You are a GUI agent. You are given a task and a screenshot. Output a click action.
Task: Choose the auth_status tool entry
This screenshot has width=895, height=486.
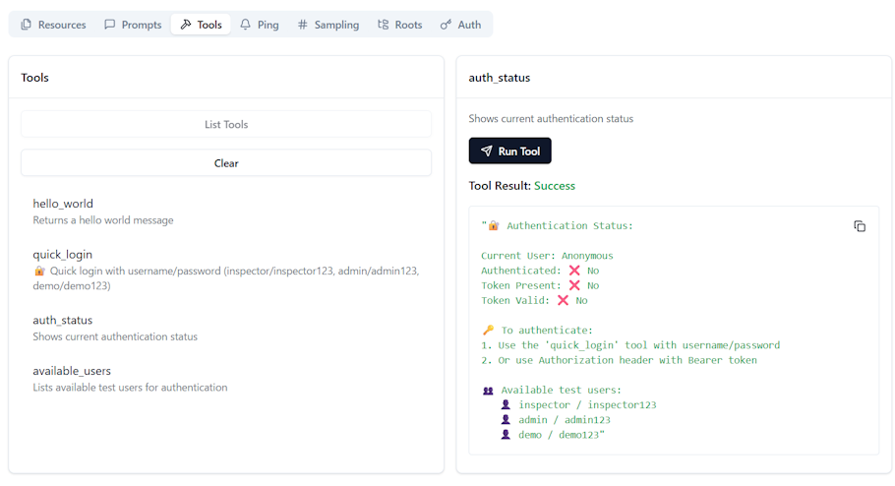(62, 320)
